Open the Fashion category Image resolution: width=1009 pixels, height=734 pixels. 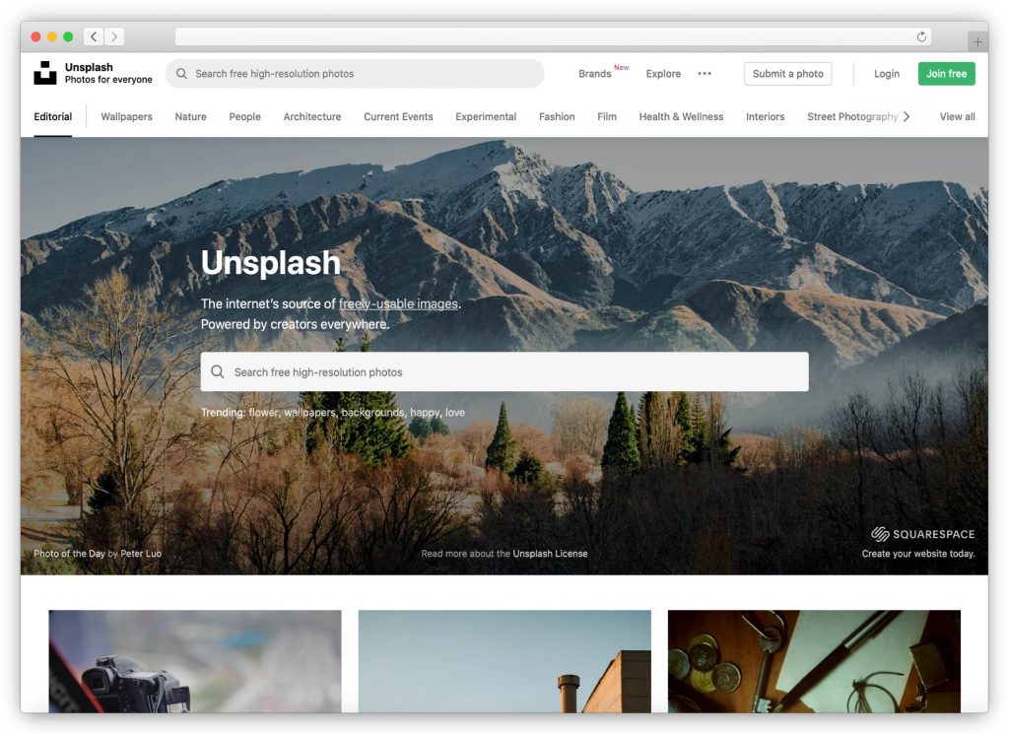[557, 116]
